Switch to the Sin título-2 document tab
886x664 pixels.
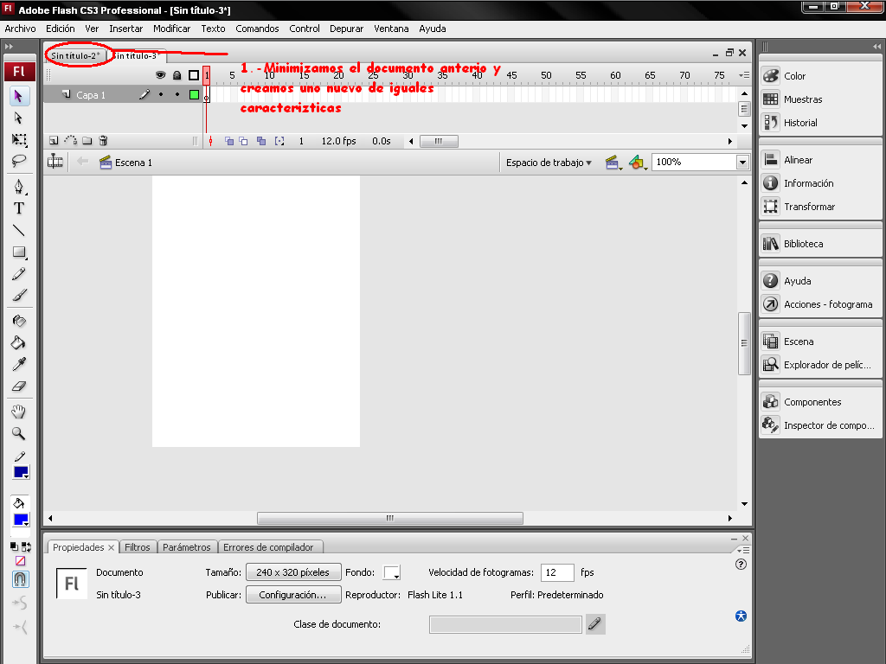coord(75,55)
